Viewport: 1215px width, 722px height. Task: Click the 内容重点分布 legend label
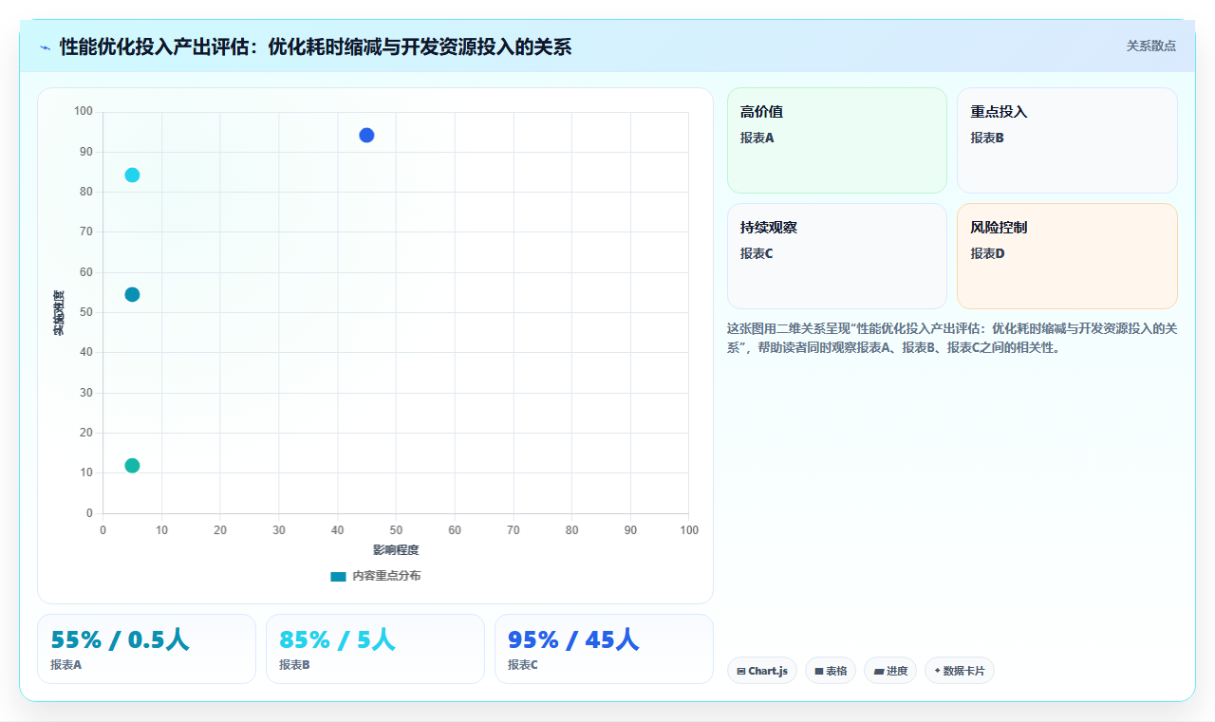[386, 576]
